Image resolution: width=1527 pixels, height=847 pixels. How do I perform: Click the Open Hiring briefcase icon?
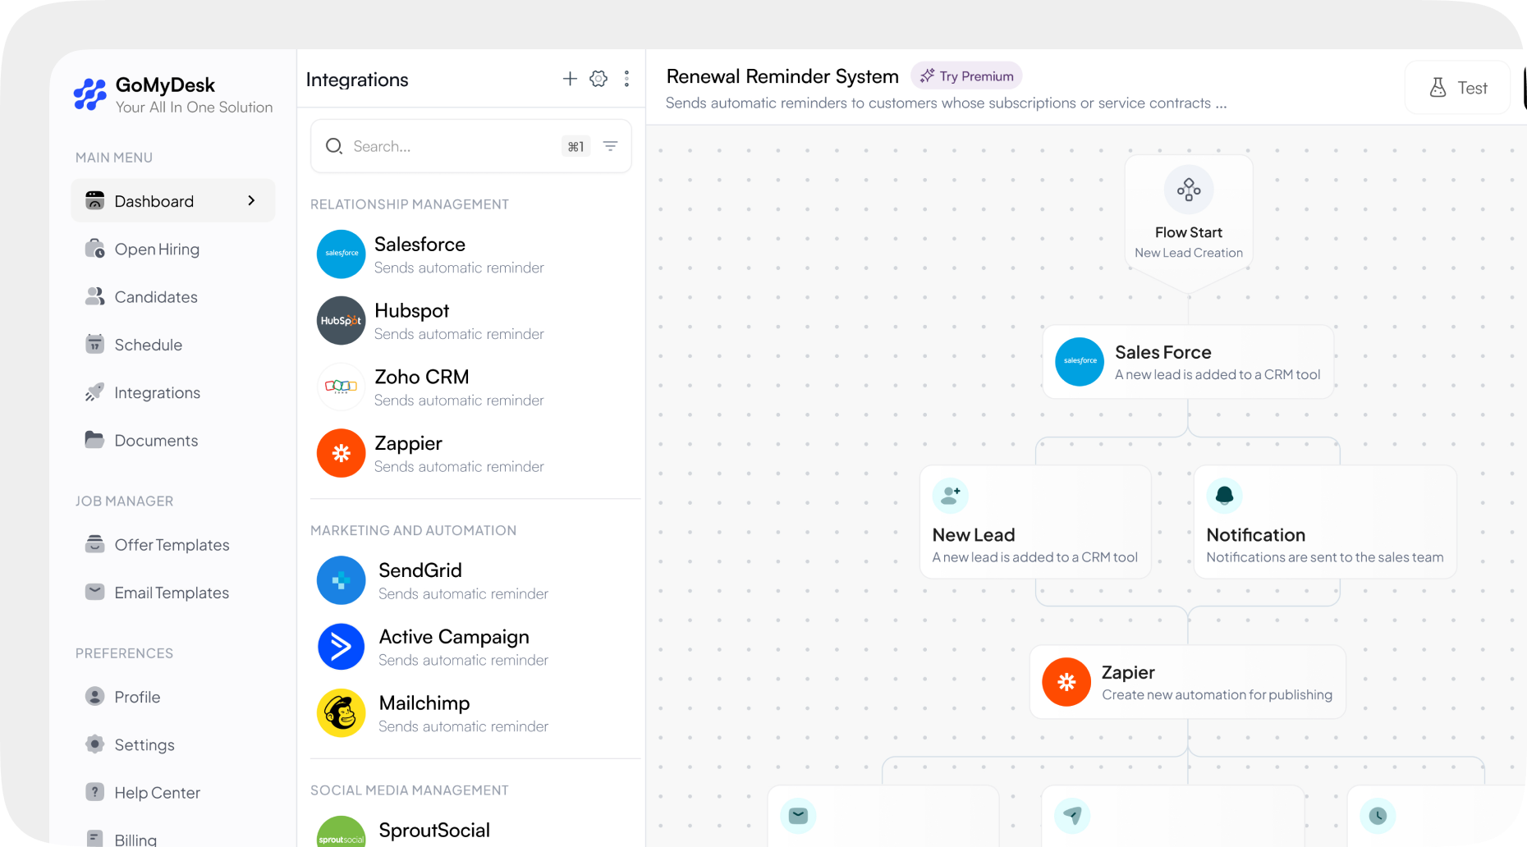tap(95, 249)
